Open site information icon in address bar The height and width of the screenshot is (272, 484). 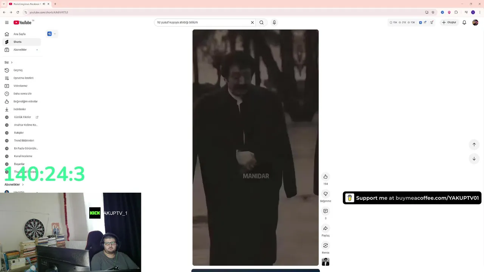pyautogui.click(x=26, y=12)
